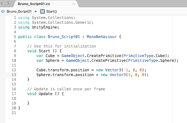
Task: Click the breadcrumb separator arrow
Action: point(36,11)
